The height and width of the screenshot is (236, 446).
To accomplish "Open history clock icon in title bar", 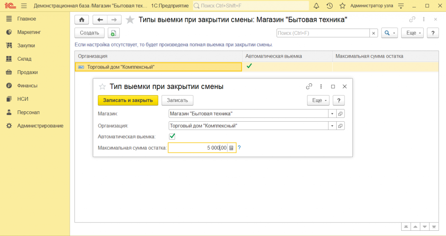I will pos(329,6).
